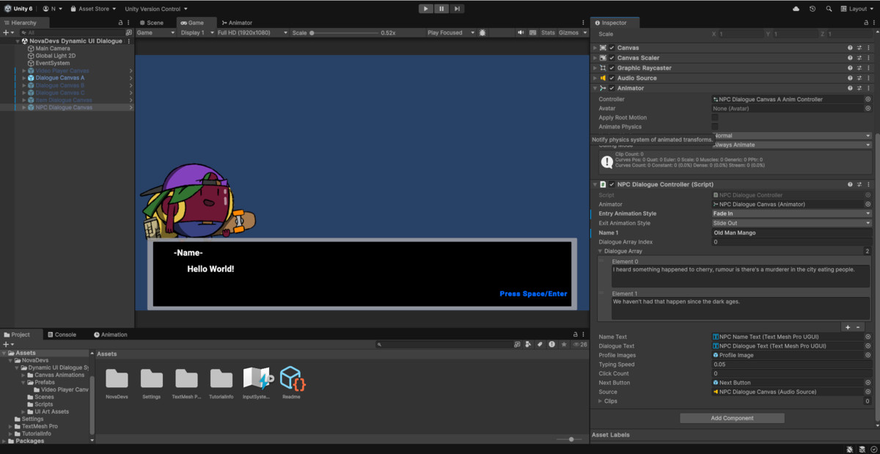
Task: Mute audio in the Game view toolbar
Action: tap(521, 32)
